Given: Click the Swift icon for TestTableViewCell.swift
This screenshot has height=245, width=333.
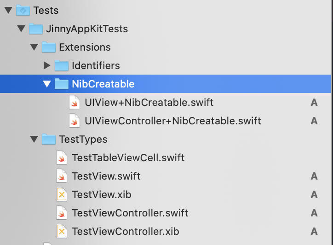Looking at the screenshot, I should pos(62,157).
